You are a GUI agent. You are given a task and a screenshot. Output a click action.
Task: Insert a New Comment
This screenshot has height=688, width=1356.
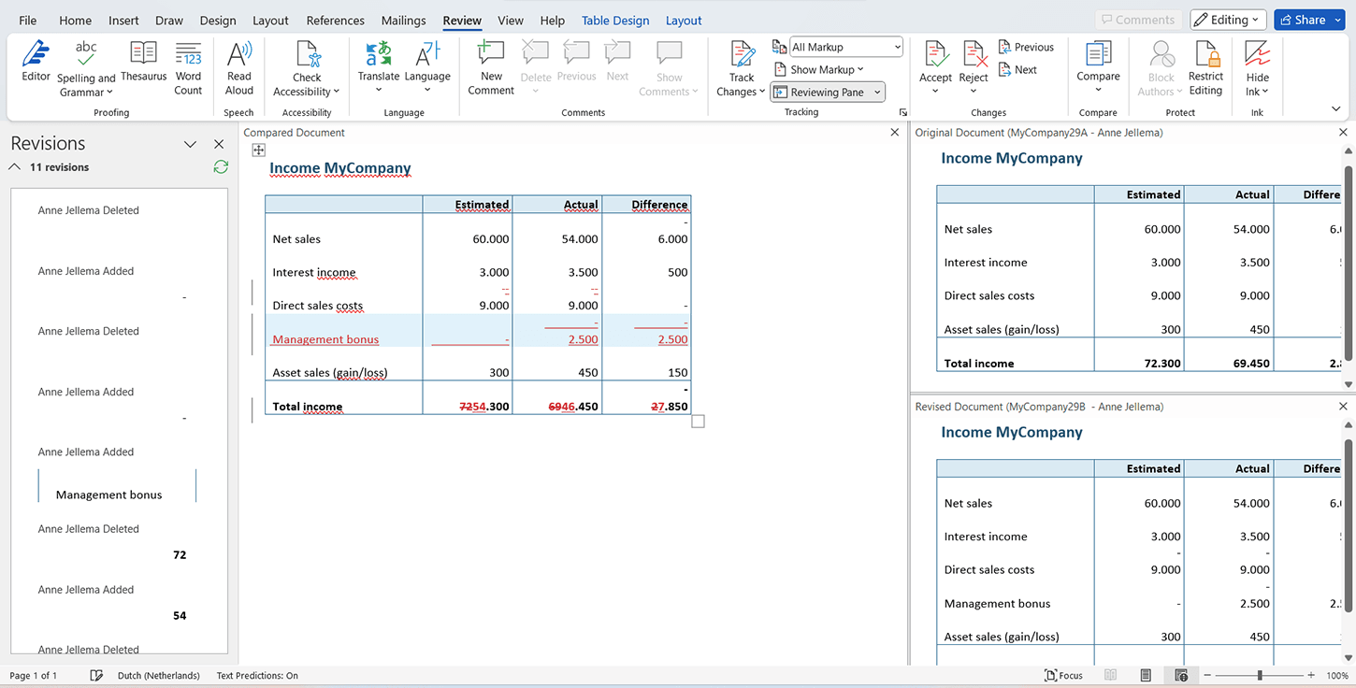click(490, 65)
